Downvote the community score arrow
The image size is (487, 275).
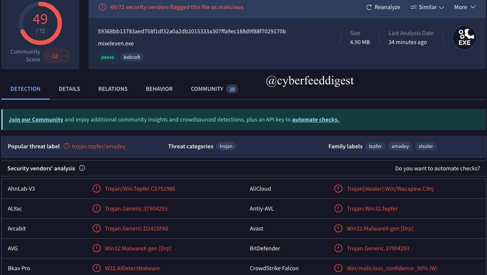[x=64, y=59]
